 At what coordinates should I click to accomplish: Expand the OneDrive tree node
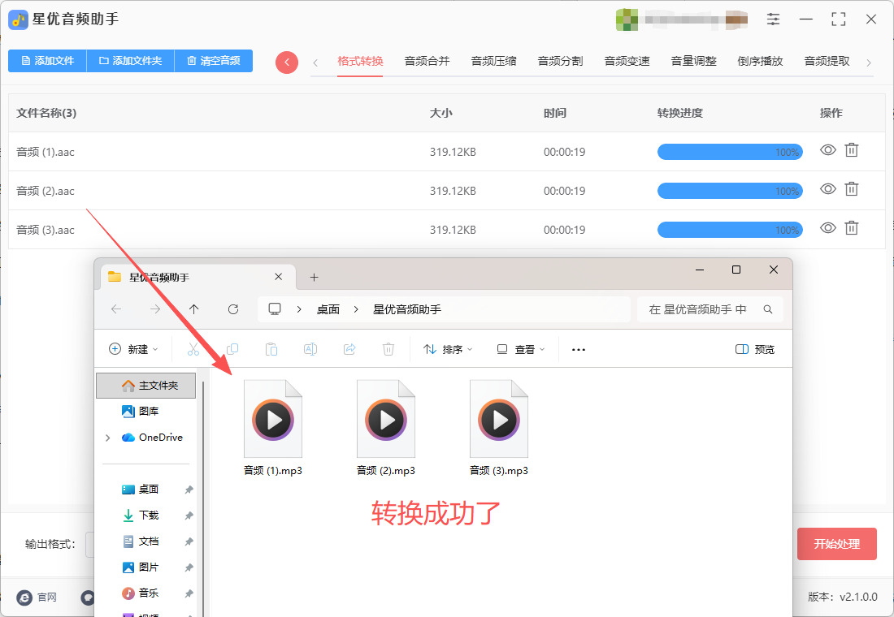108,438
